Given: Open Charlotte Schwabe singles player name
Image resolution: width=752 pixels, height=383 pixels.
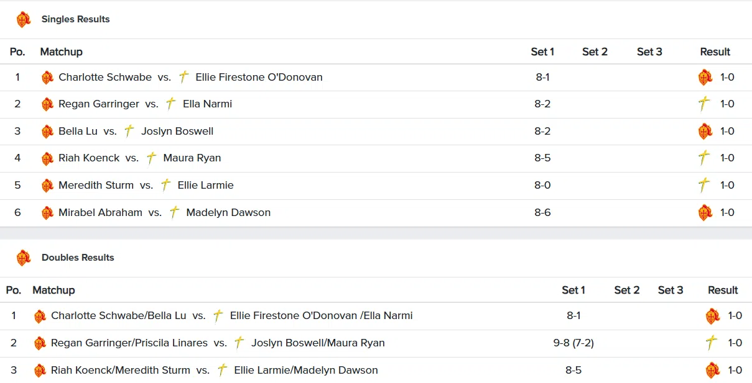Looking at the screenshot, I should click(x=105, y=78).
